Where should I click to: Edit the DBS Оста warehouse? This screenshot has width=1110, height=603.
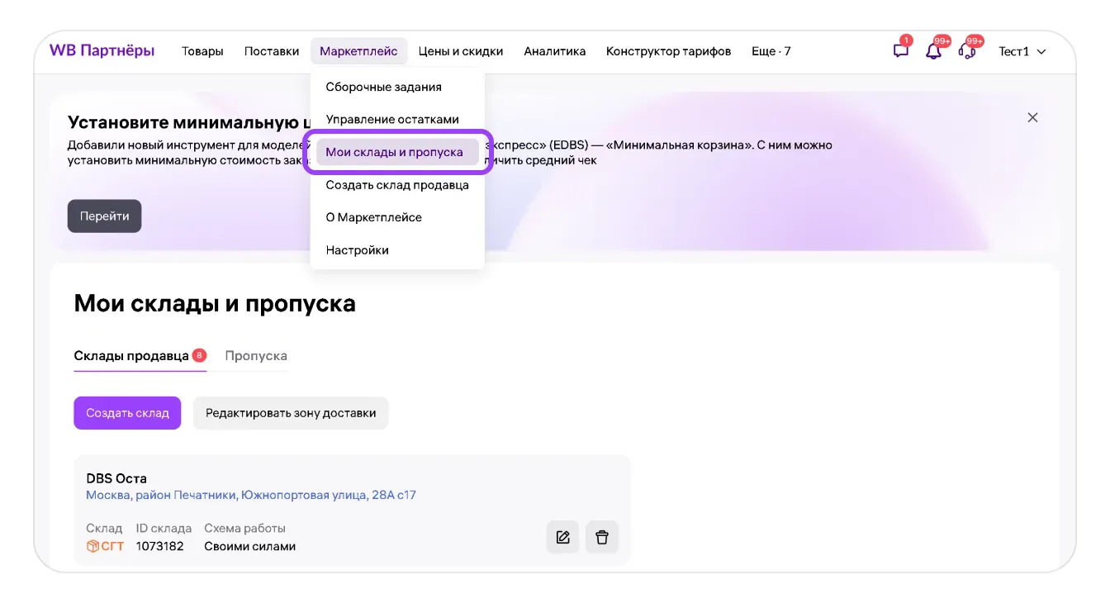[x=562, y=537]
